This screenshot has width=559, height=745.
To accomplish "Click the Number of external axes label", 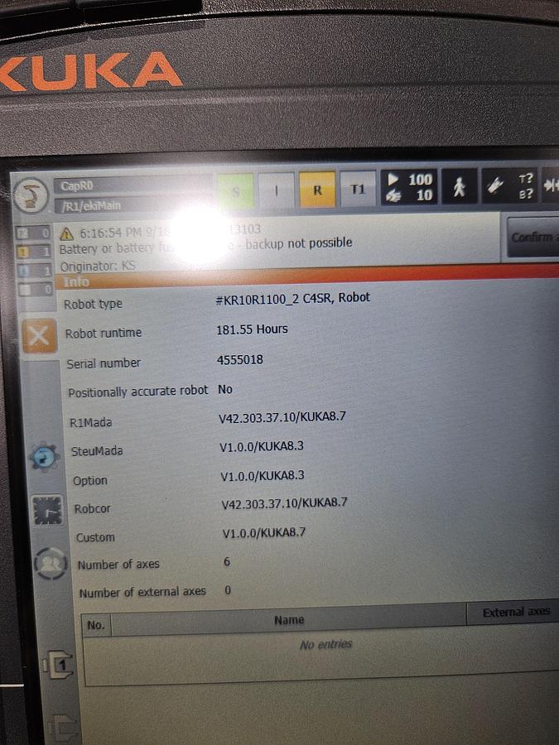I will pos(142,592).
